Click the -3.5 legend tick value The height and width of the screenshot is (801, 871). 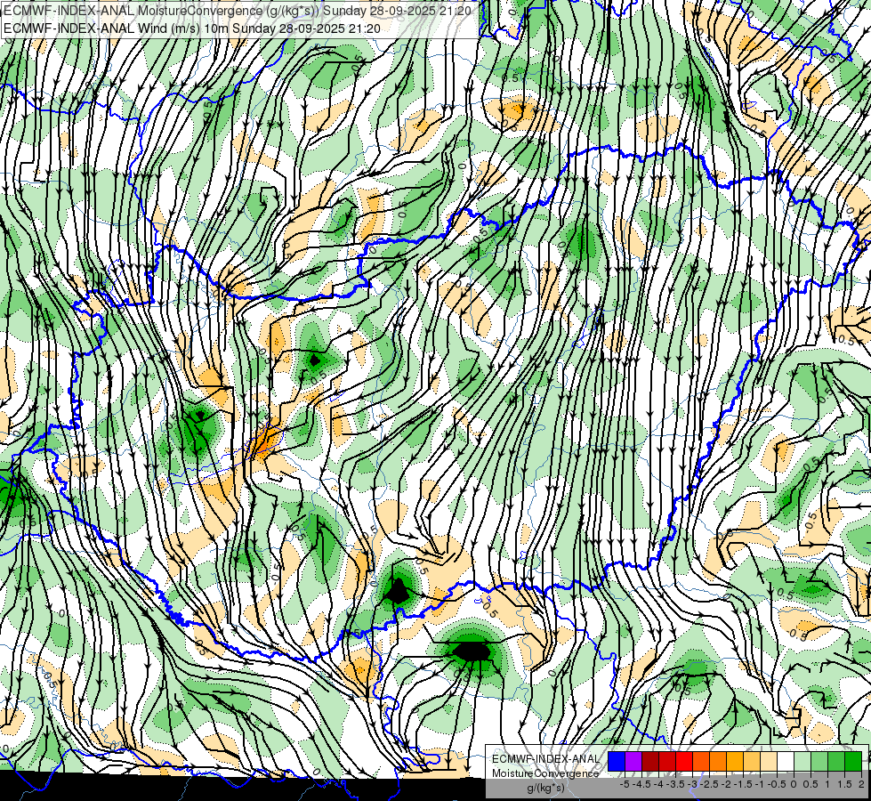(x=675, y=784)
